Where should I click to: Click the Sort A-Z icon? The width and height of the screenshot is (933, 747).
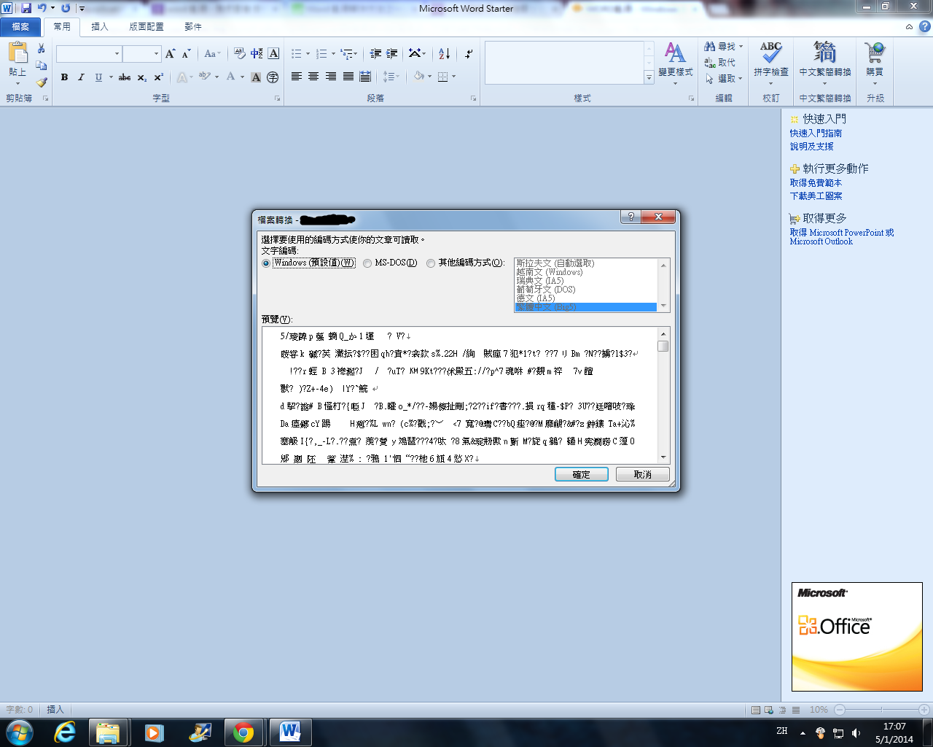pos(444,54)
